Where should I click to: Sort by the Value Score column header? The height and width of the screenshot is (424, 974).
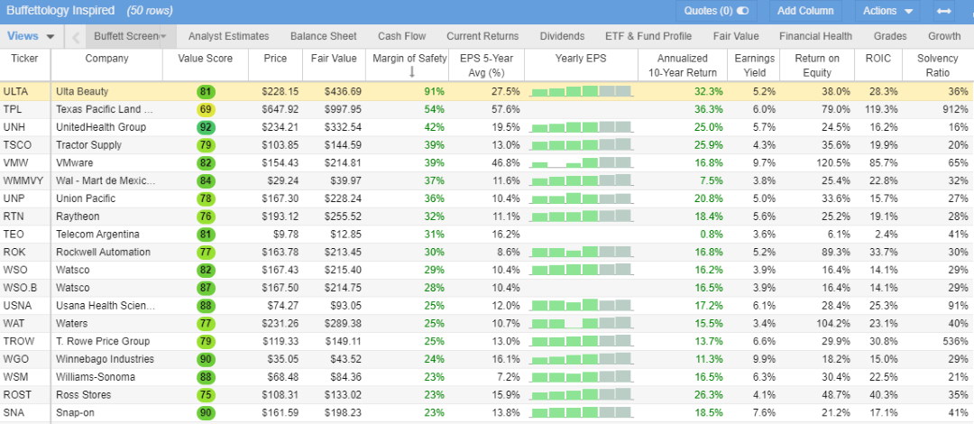[x=205, y=59]
